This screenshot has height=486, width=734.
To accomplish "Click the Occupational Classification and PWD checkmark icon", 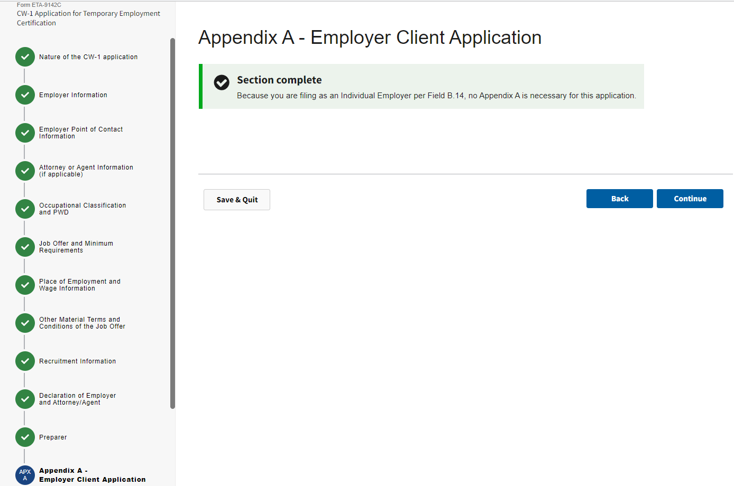I will (x=25, y=209).
